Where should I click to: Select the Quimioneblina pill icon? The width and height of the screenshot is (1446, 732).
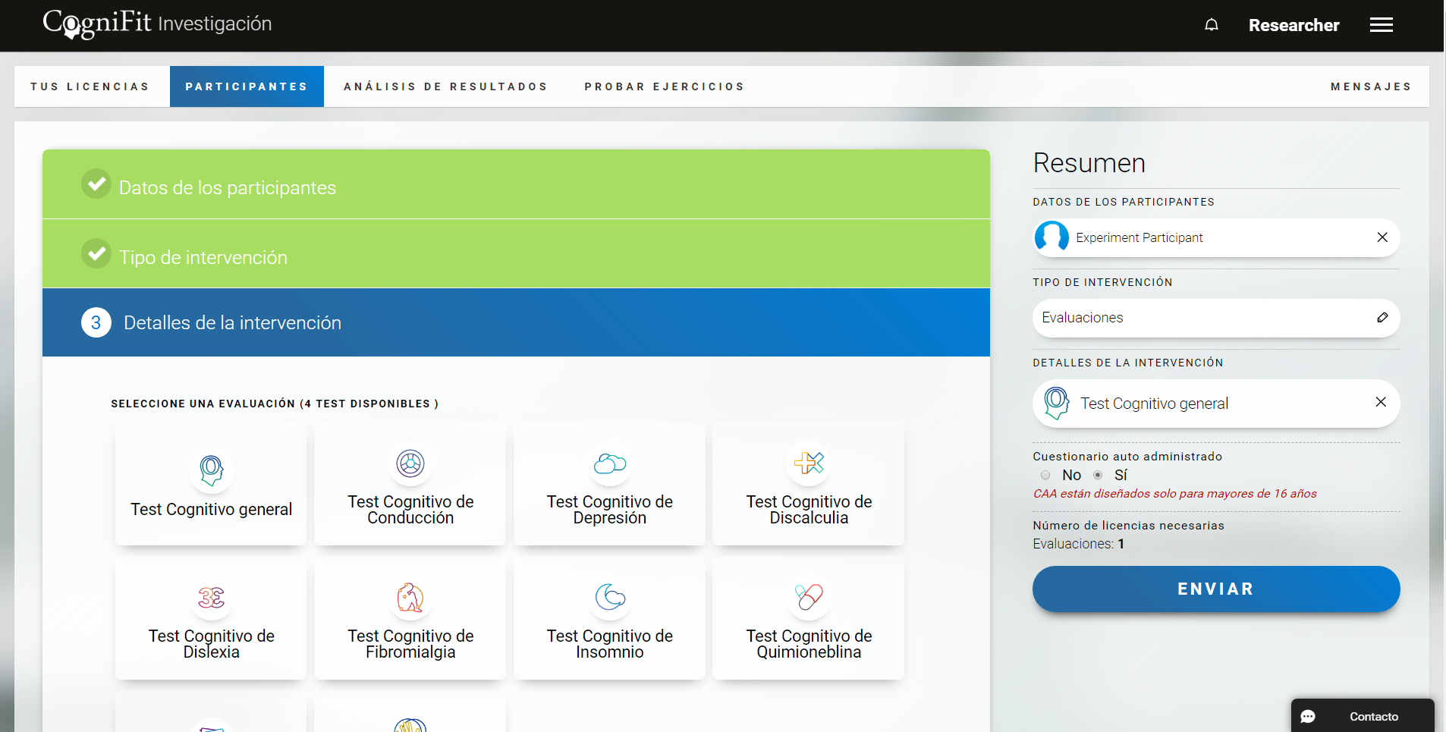[809, 598]
